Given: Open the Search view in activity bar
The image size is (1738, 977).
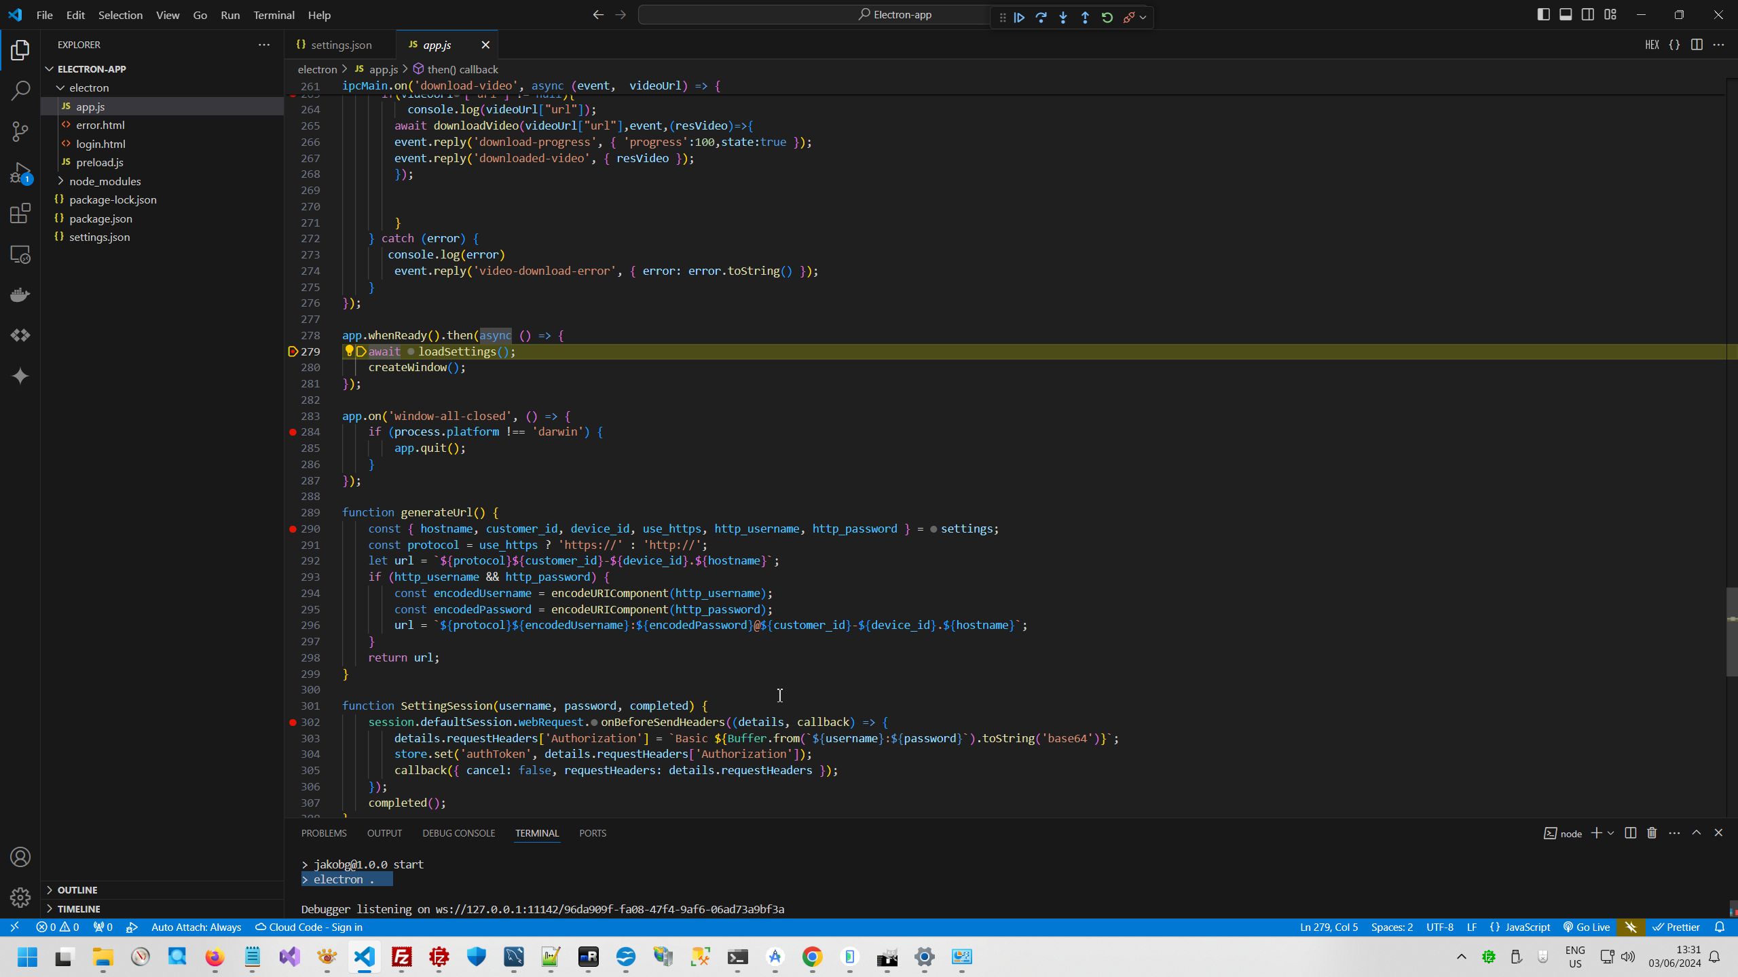Looking at the screenshot, I should coord(20,90).
